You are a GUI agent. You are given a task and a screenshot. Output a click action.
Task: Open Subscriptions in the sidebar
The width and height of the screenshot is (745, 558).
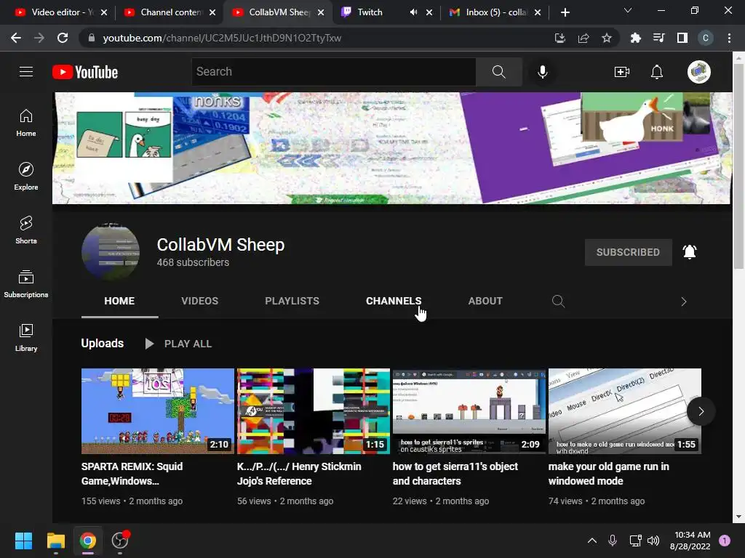coord(26,284)
